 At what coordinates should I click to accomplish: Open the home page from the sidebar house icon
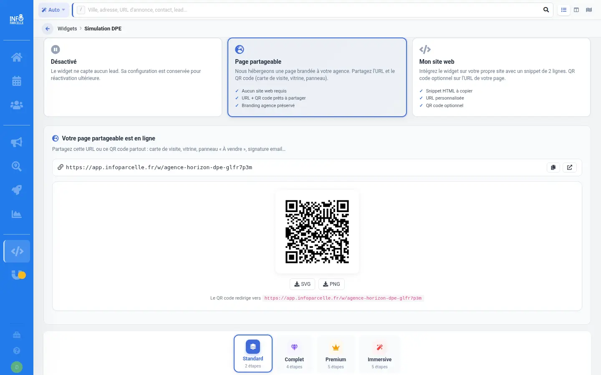coord(17,57)
